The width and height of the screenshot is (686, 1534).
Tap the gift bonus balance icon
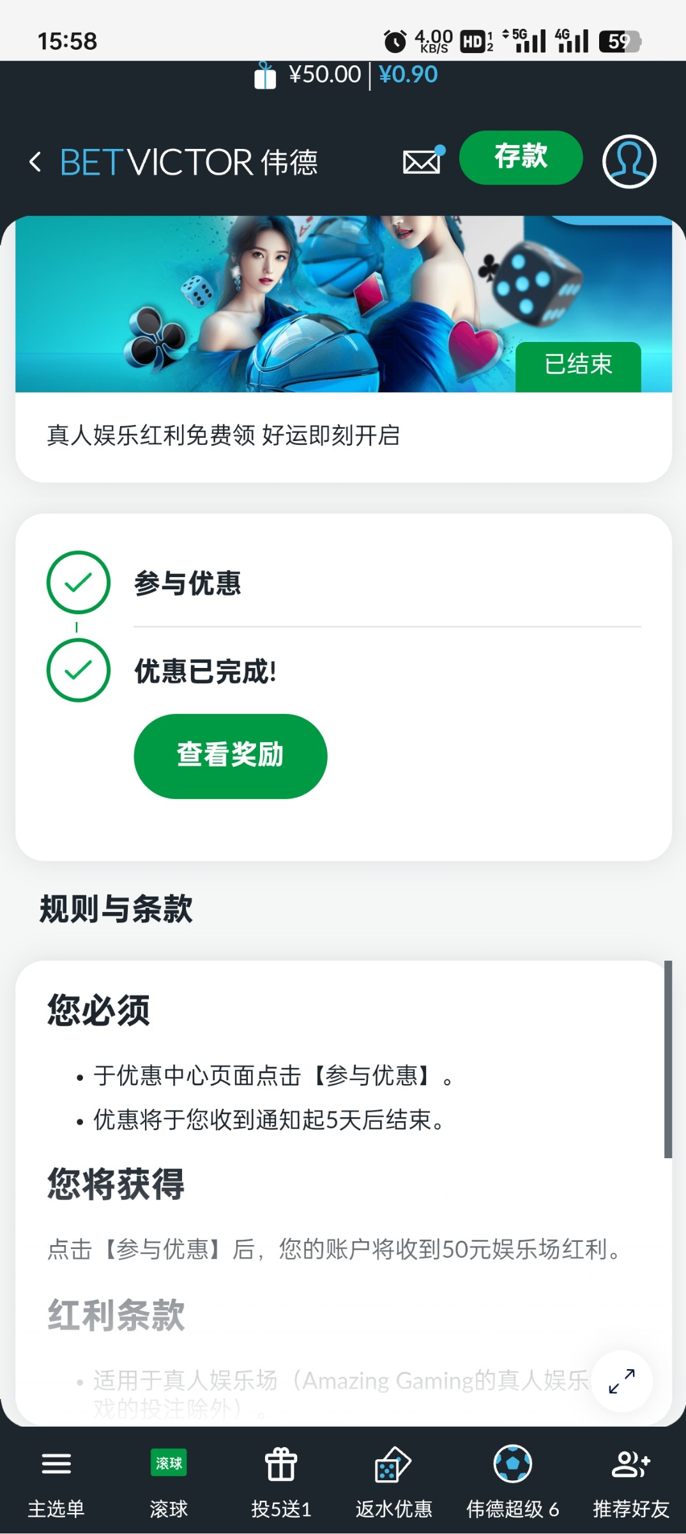click(x=265, y=75)
